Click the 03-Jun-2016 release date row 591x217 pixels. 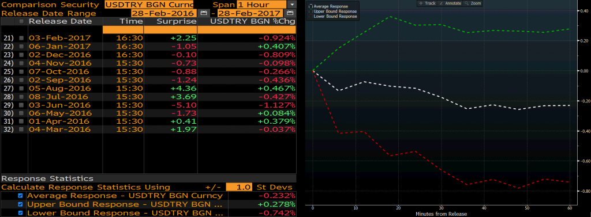pos(148,105)
